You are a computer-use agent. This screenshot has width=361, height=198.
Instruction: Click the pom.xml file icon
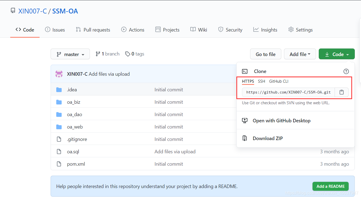[59, 164]
